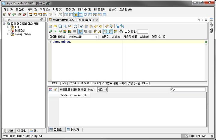Switch to the 메시지 results tab
216x140 pixels.
pyautogui.click(x=73, y=130)
